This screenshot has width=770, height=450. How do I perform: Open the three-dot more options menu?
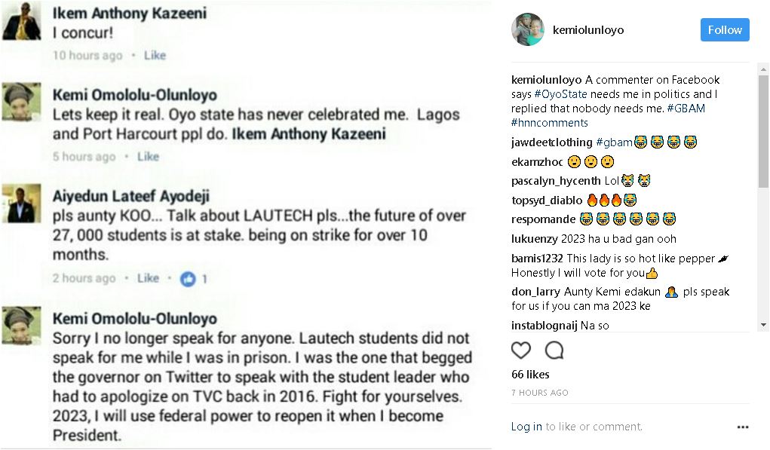point(743,427)
